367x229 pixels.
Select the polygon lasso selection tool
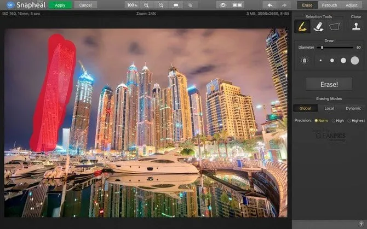(x=334, y=26)
